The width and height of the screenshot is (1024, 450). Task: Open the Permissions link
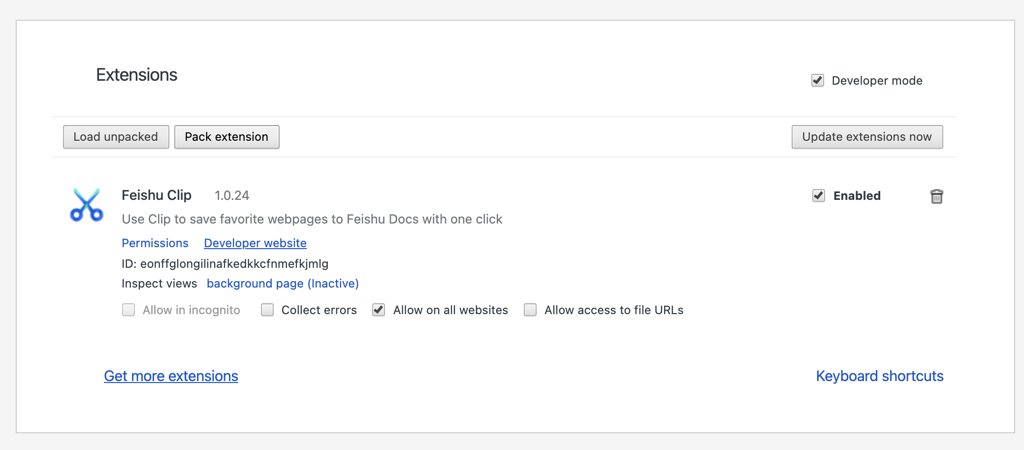tap(155, 243)
